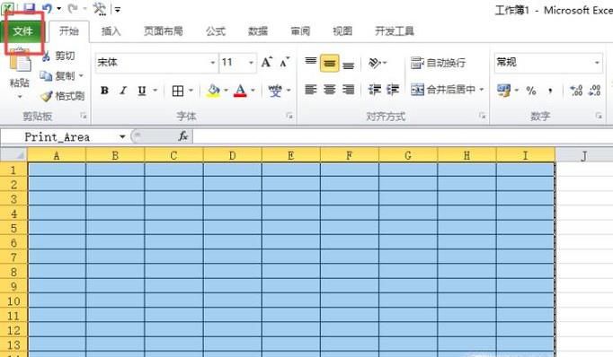The image size is (613, 357).
Task: Apply accounting number format icon
Action: (x=504, y=91)
